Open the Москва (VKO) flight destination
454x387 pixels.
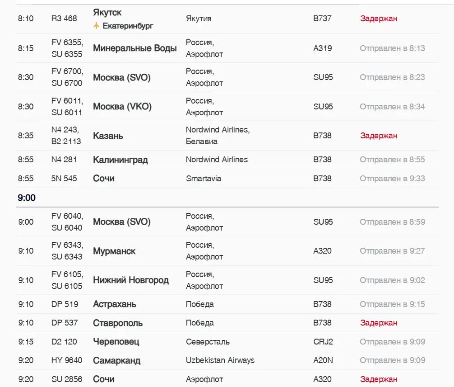[122, 107]
